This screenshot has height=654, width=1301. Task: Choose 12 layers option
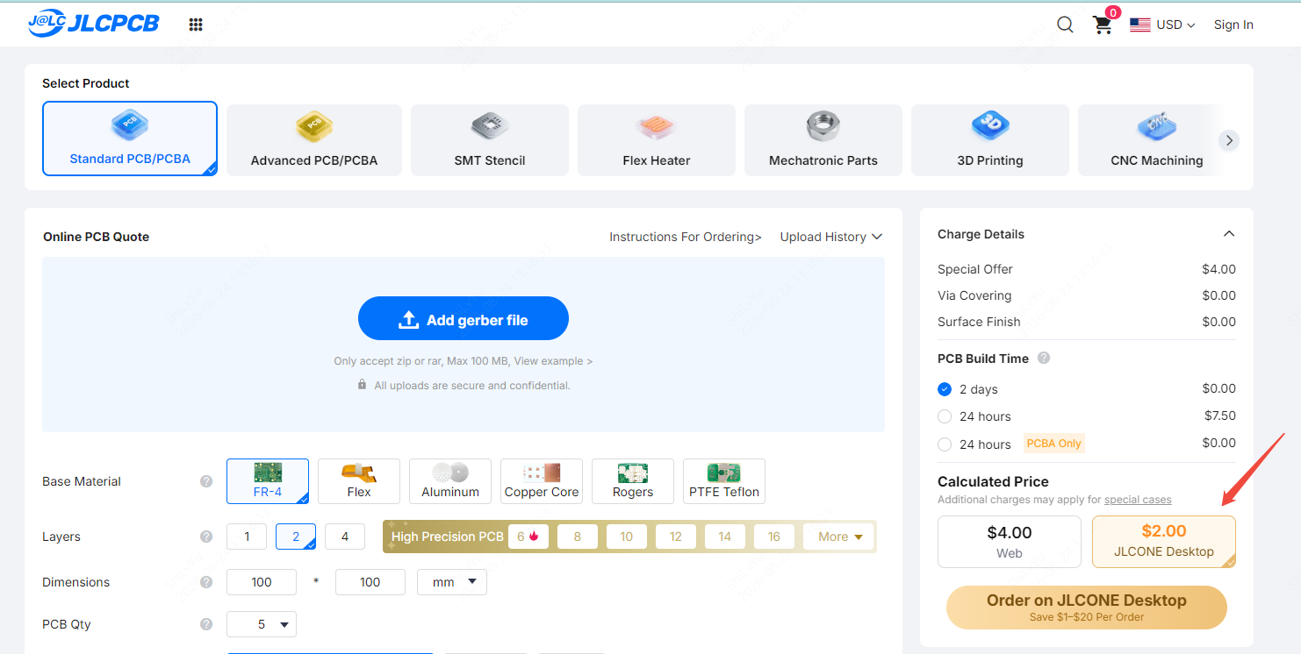(675, 537)
